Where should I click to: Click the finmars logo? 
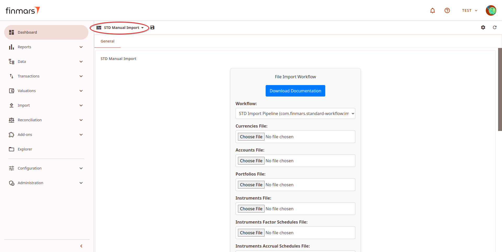(23, 10)
